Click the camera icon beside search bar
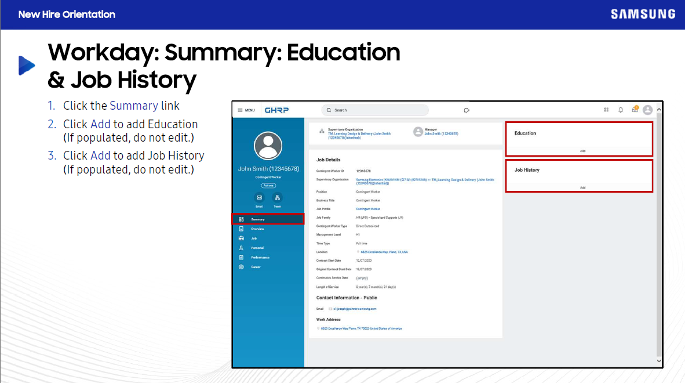 tap(467, 110)
